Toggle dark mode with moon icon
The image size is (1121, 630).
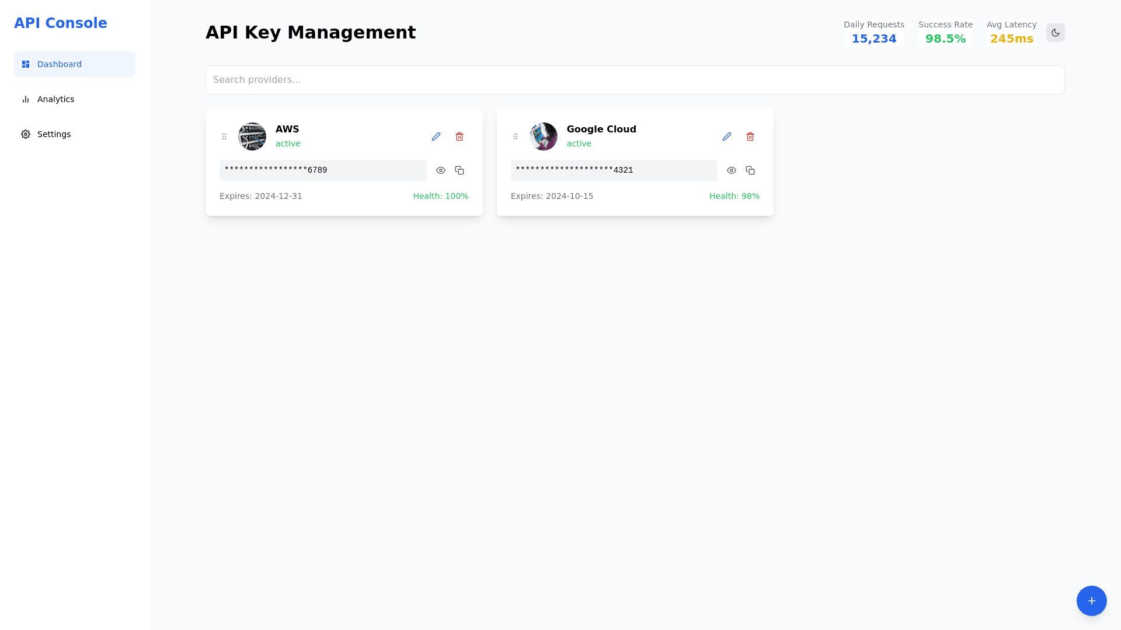tap(1056, 33)
